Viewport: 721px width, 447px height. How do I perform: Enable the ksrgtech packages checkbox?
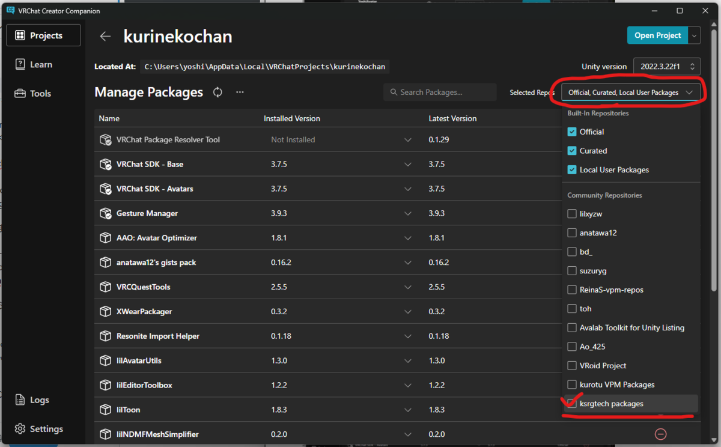(572, 404)
